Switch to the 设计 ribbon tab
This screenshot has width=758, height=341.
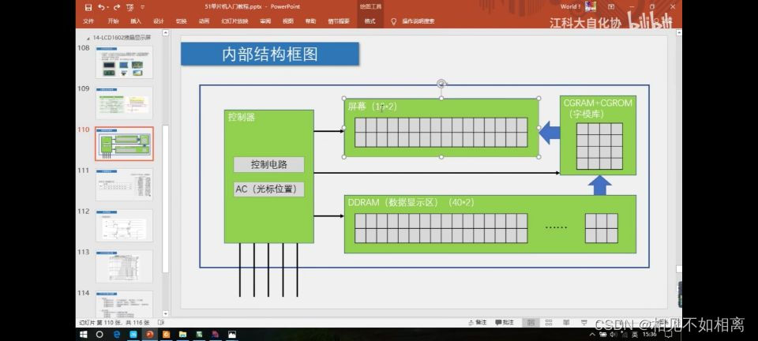(159, 21)
